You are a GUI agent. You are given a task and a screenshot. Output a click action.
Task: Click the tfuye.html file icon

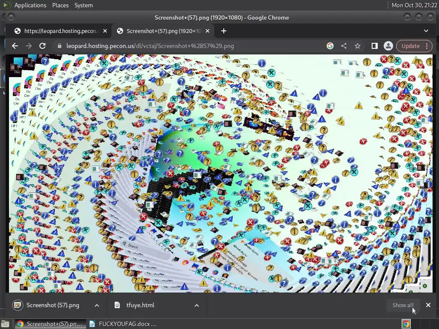tap(117, 305)
